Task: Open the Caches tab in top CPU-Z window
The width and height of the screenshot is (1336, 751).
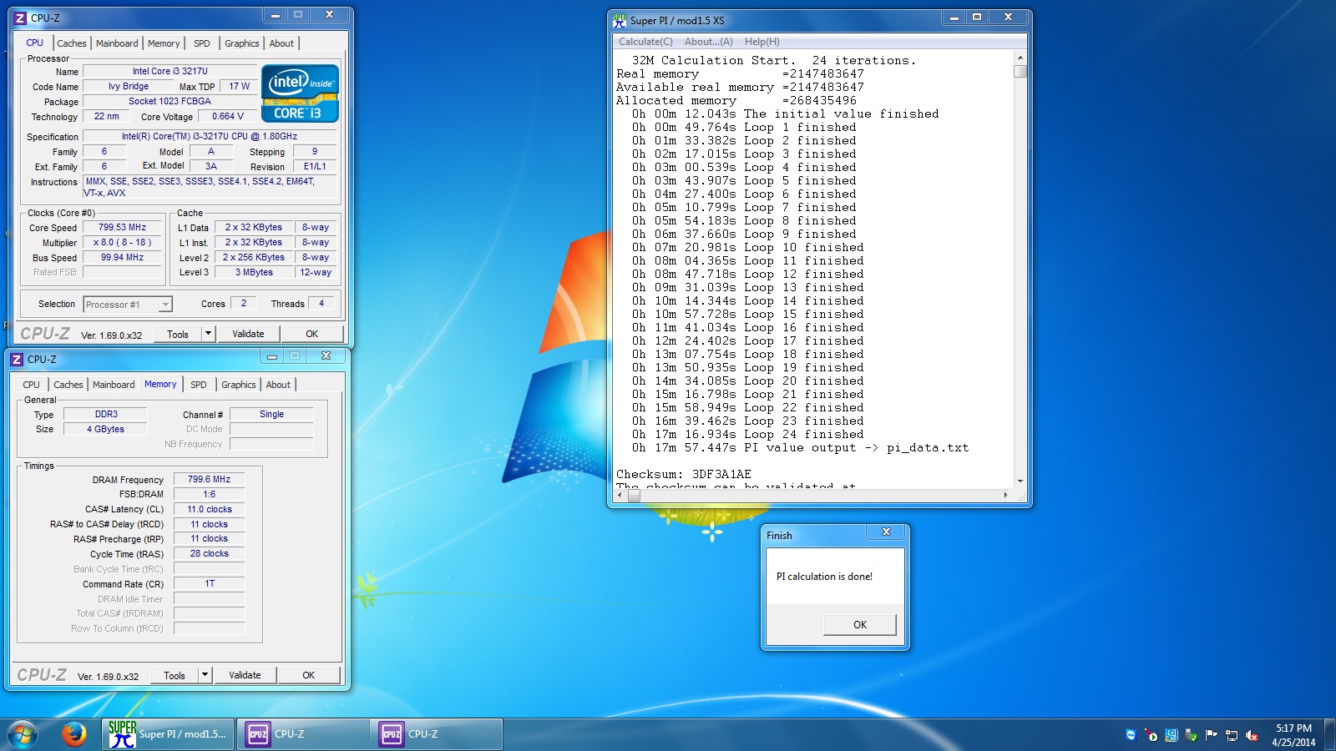Action: pyautogui.click(x=71, y=43)
